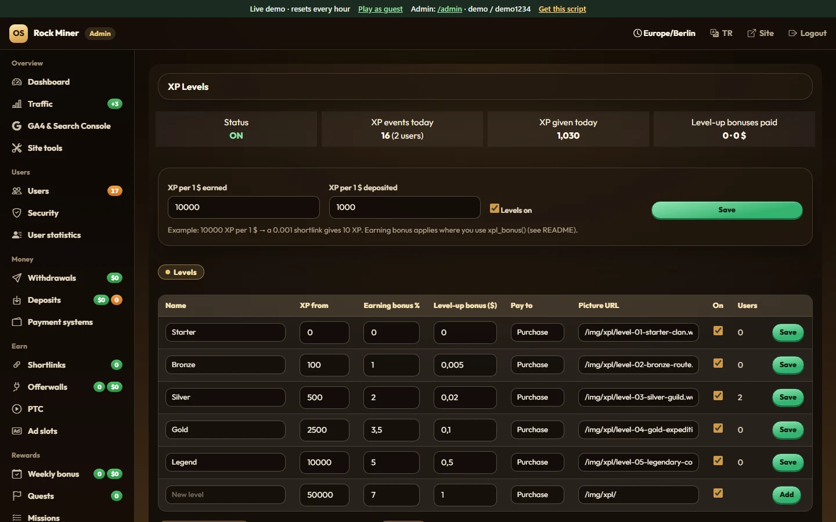Open Payment systems wallet icon
The image size is (836, 522).
tap(17, 322)
